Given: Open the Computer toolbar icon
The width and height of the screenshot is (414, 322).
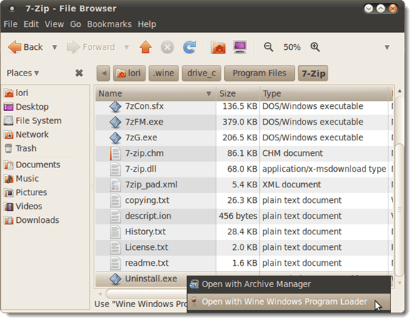Looking at the screenshot, I should click(x=240, y=48).
